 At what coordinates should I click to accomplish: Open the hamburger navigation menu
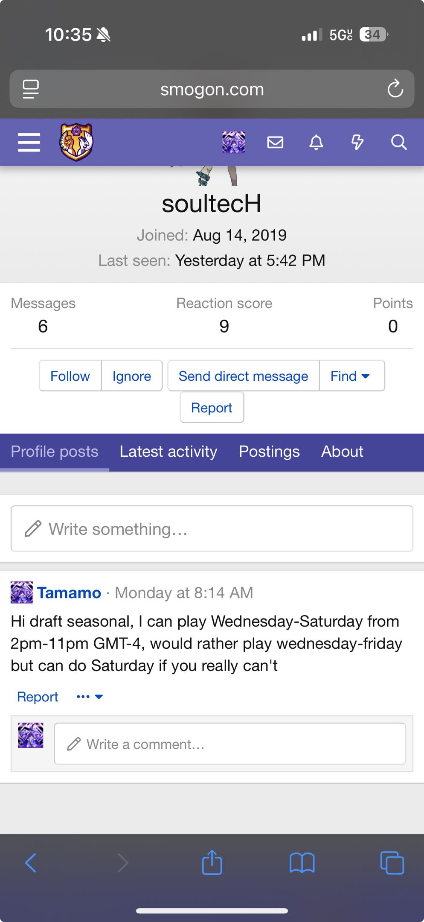[29, 142]
